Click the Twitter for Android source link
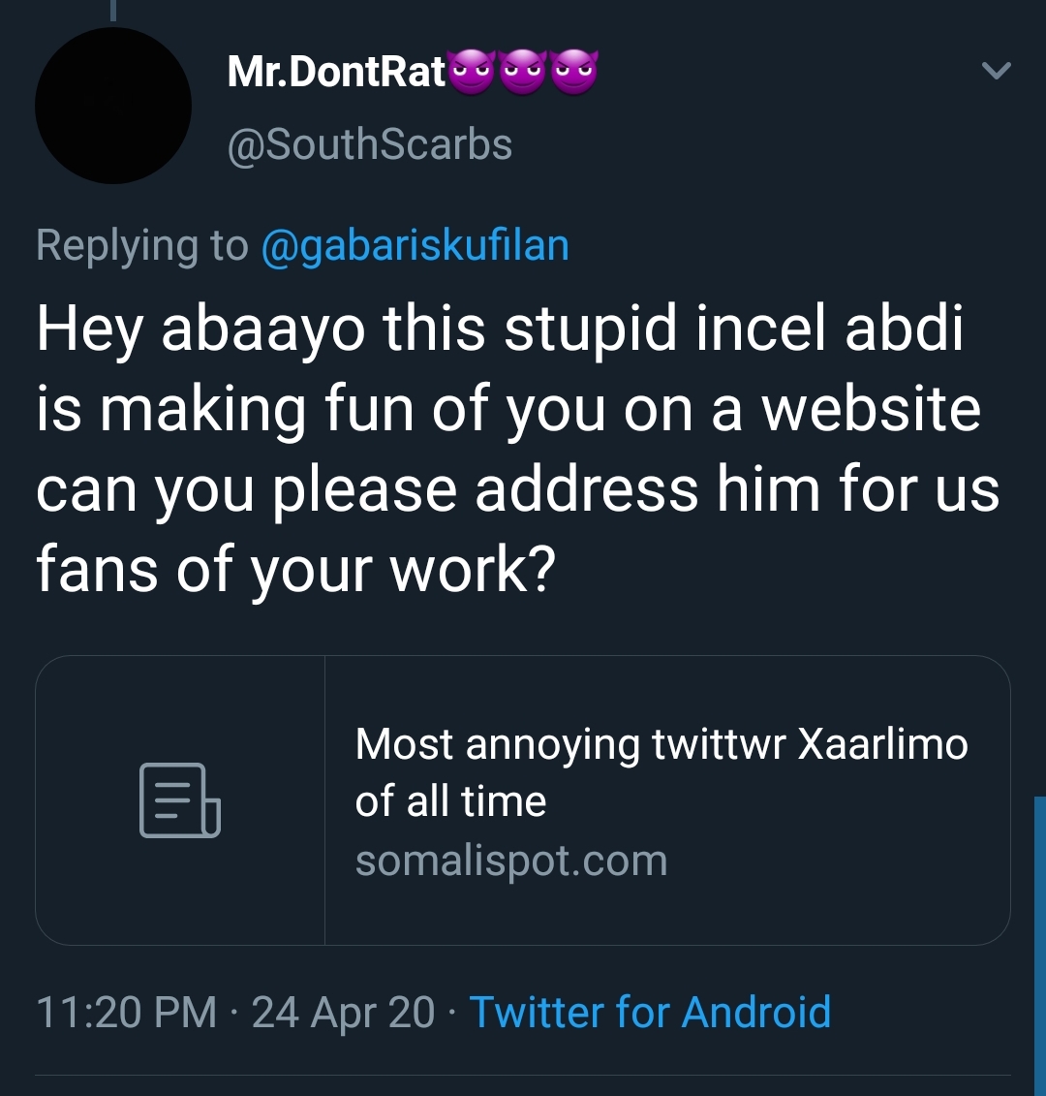Viewport: 1046px width, 1096px height. [650, 1012]
